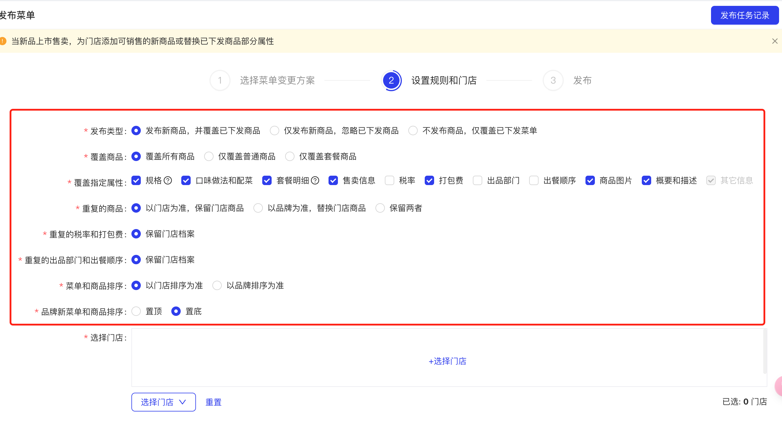The height and width of the screenshot is (437, 782).
Task: Click the 发布菜单 page title
Action: point(17,15)
